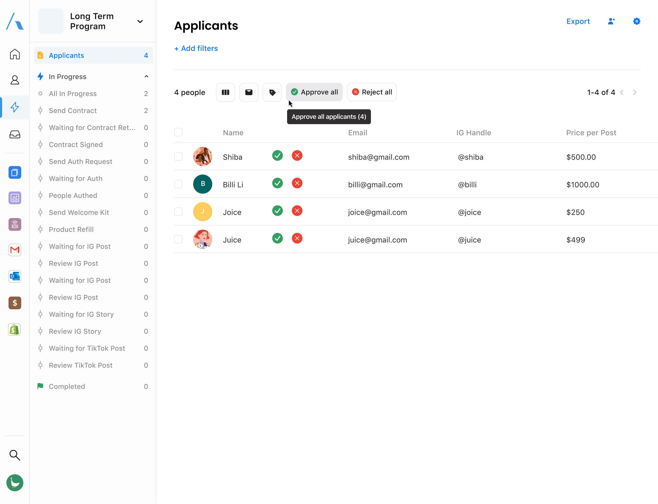The height and width of the screenshot is (504, 658).
Task: Click the Add filters link
Action: (x=196, y=49)
